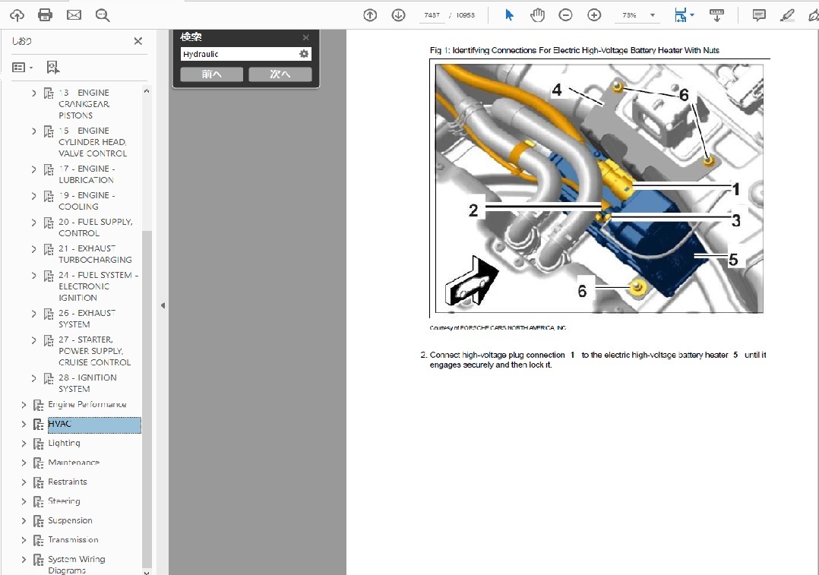Screen dimensions: 819x575
Task: Expand the 24 Fuel System Electronic Ignition bookmark
Action: click(x=34, y=275)
